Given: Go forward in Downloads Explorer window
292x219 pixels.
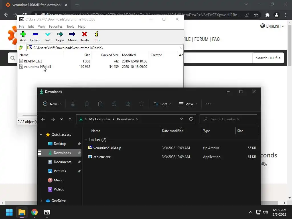Looking at the screenshot, I should click(53, 119).
